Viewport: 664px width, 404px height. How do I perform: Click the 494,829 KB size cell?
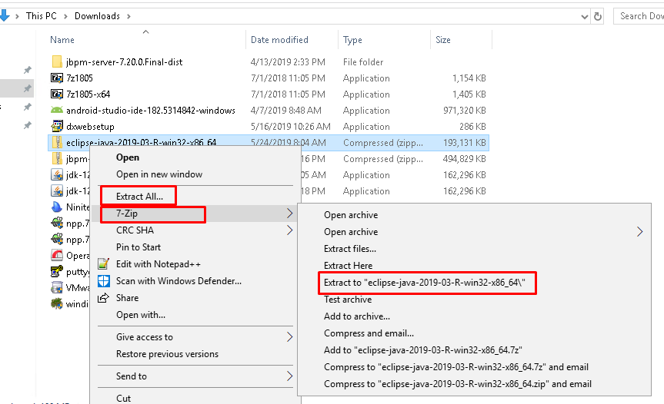click(x=465, y=159)
